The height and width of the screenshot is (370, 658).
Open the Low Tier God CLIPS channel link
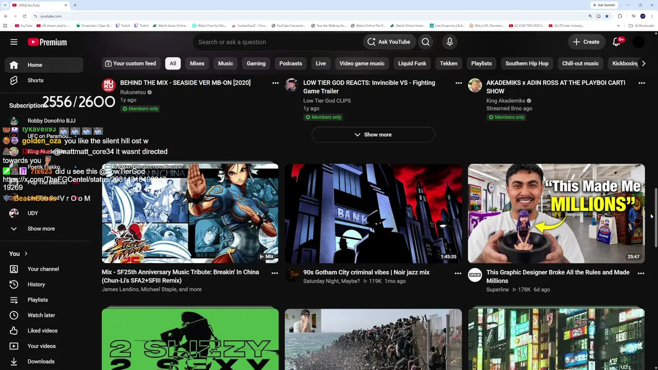[x=327, y=101]
